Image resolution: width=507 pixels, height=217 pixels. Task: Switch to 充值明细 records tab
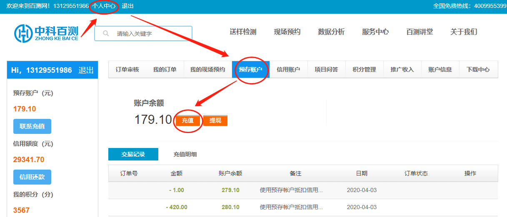pyautogui.click(x=185, y=155)
